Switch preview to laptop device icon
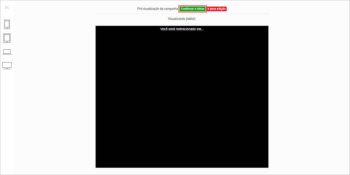 7,52
